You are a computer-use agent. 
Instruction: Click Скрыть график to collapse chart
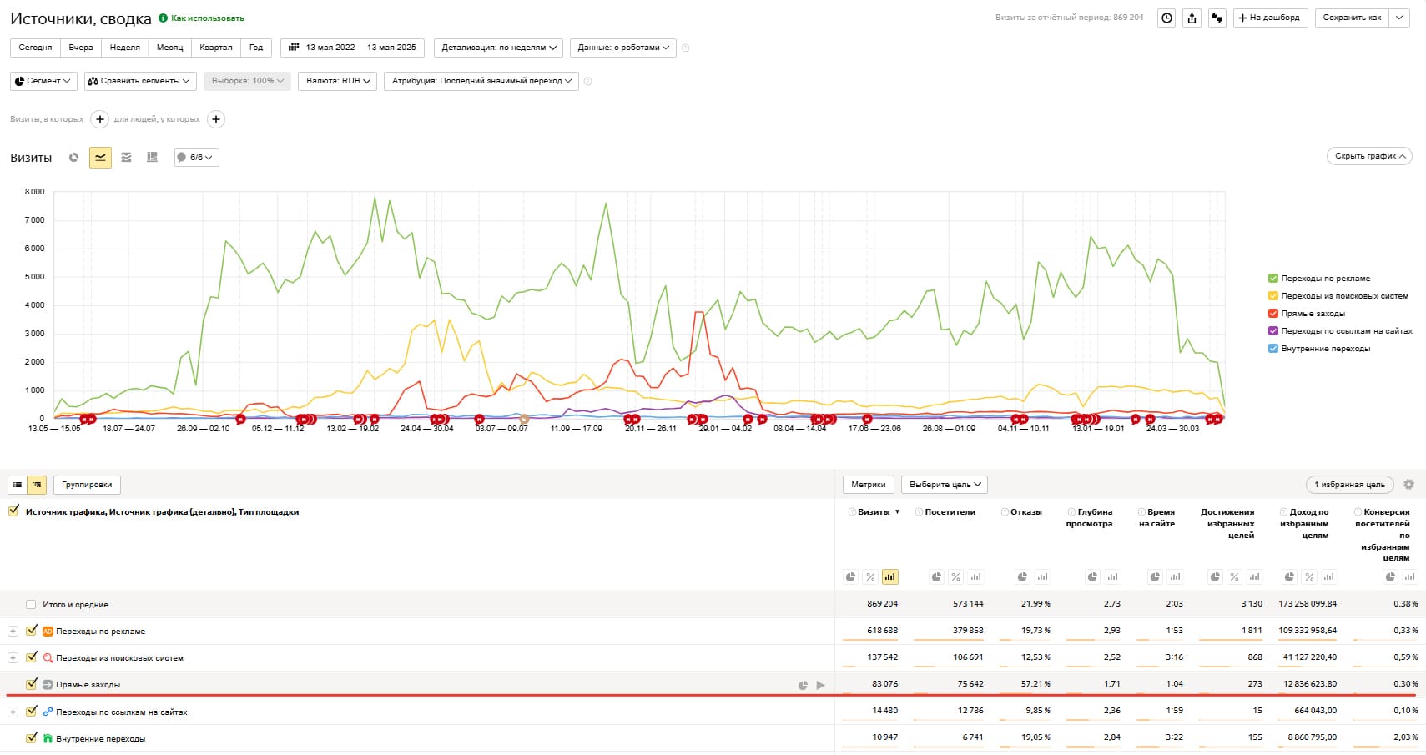[x=1368, y=156]
